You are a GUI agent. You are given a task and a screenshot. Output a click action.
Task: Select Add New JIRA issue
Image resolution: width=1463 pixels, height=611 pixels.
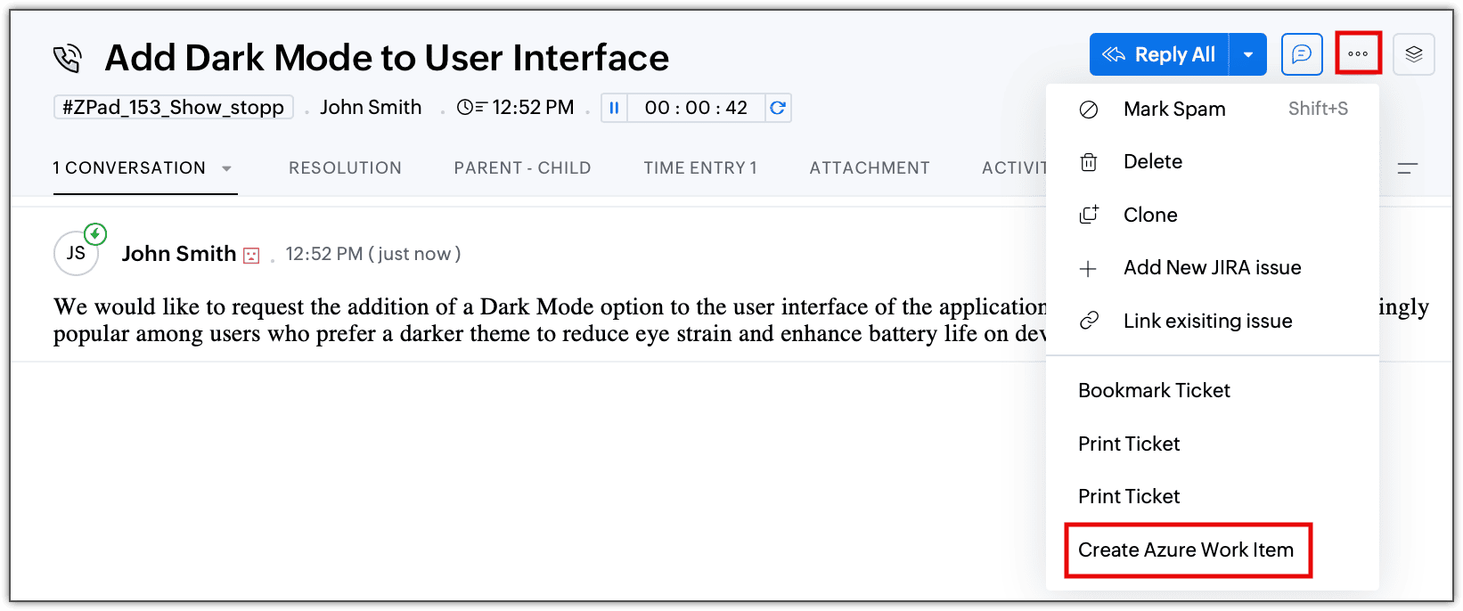click(x=1212, y=268)
